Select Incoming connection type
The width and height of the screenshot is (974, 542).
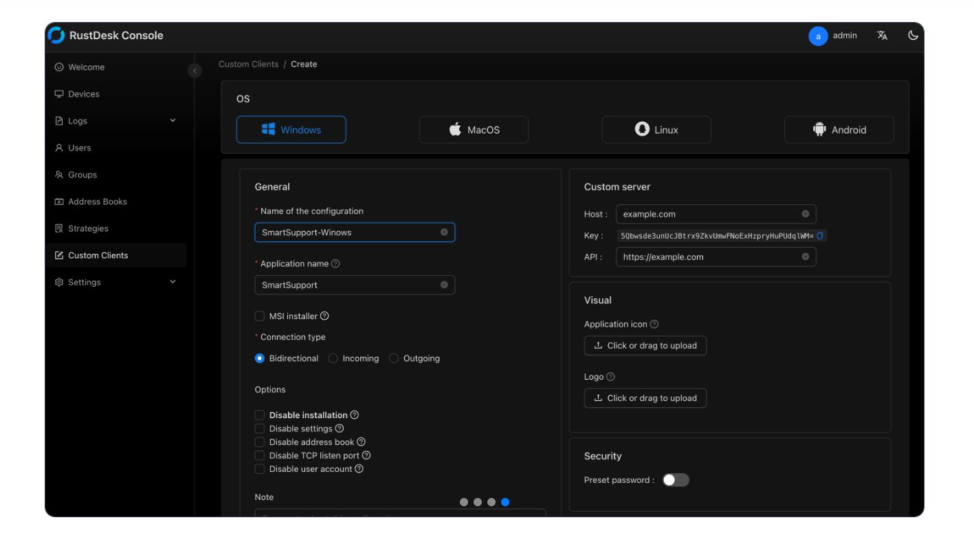coord(333,358)
